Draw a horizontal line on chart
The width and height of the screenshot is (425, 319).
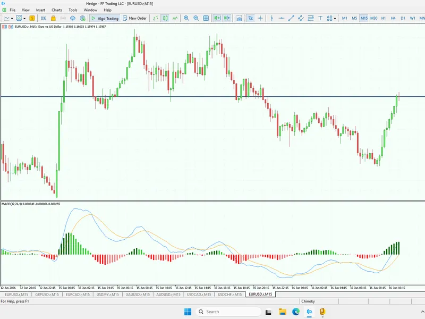pos(282,18)
